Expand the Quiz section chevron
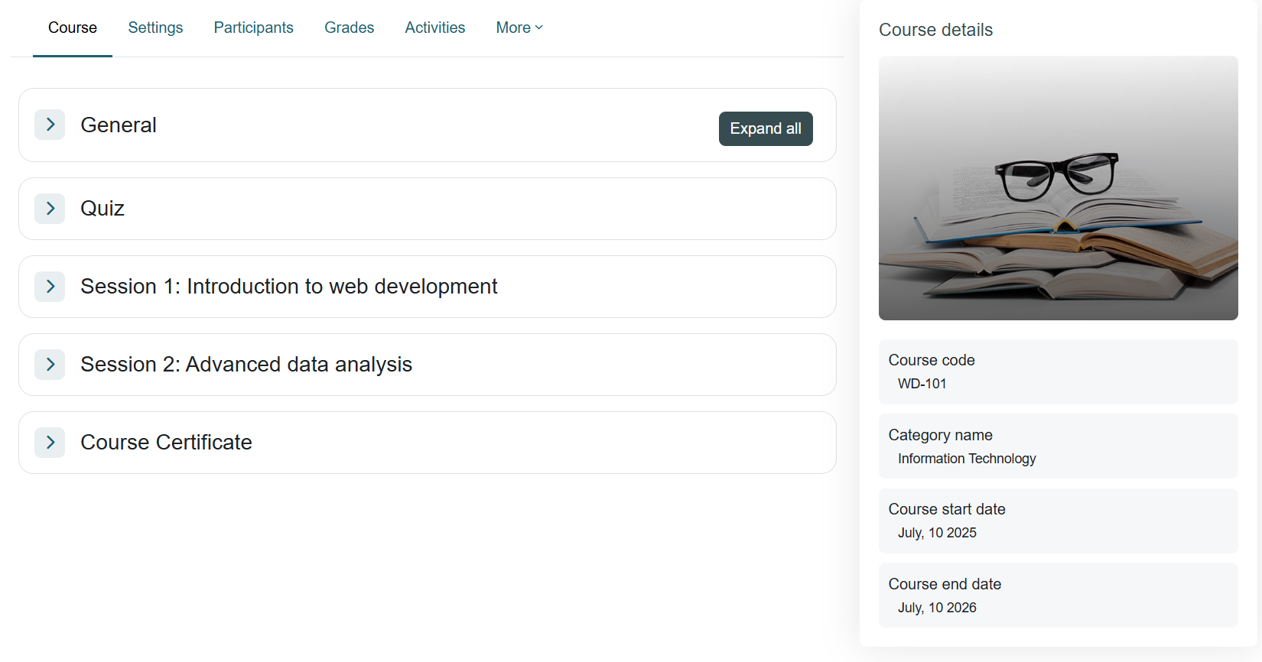Viewport: 1262px width, 662px height. click(50, 209)
